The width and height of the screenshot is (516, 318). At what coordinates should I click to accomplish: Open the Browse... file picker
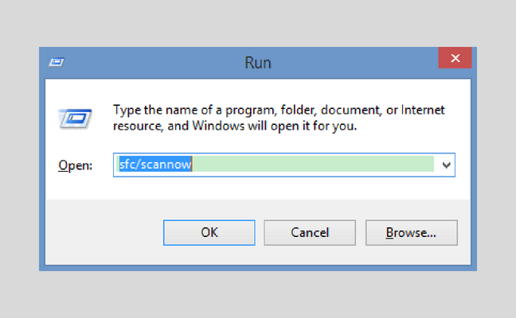tap(412, 233)
